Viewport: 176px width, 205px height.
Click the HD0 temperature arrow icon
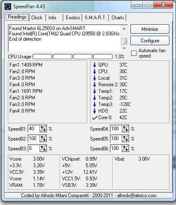[x=95, y=111]
